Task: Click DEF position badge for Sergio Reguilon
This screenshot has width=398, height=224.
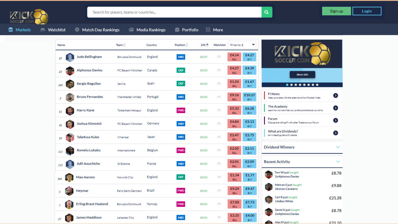Action: (x=181, y=84)
